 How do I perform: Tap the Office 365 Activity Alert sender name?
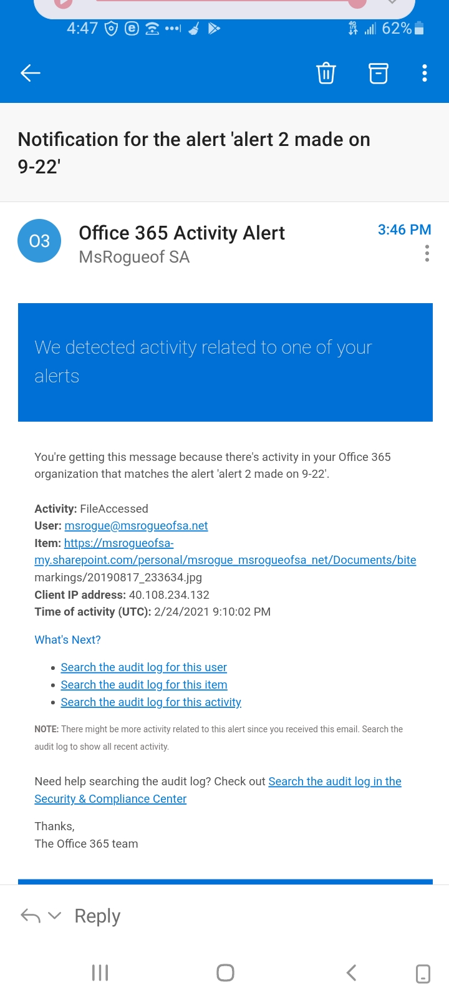(181, 233)
